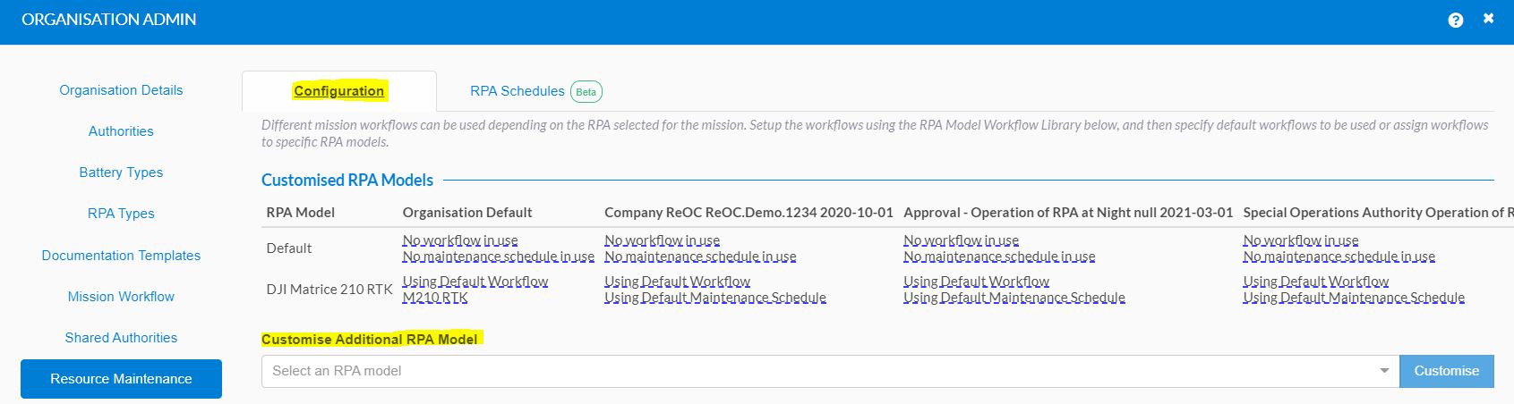Screen dimensions: 1514x404
Task: Click the Customise button
Action: pos(1447,371)
